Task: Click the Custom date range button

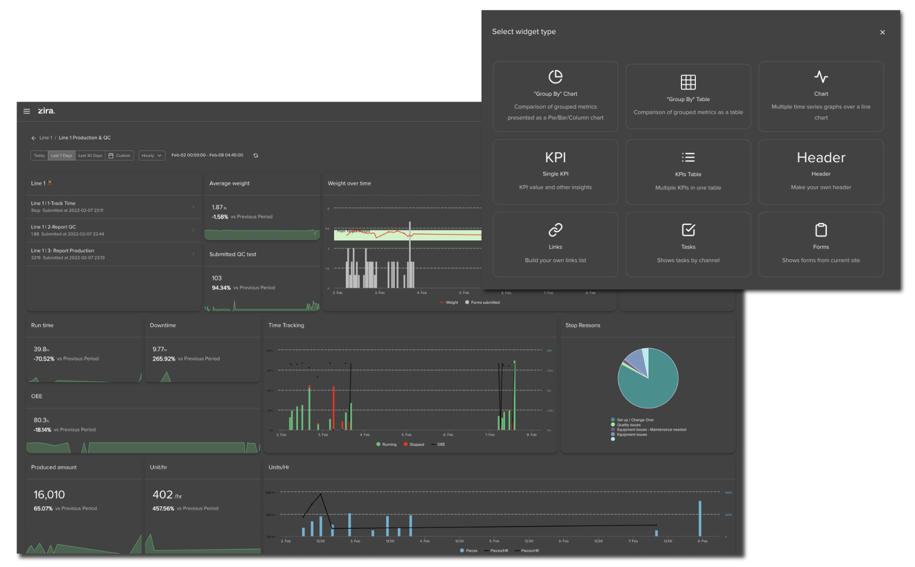Action: (120, 155)
